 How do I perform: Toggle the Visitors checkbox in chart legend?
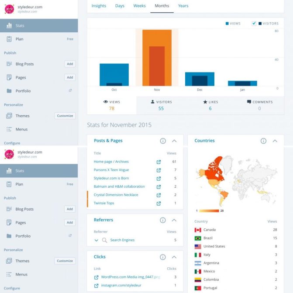pyautogui.click(x=254, y=24)
